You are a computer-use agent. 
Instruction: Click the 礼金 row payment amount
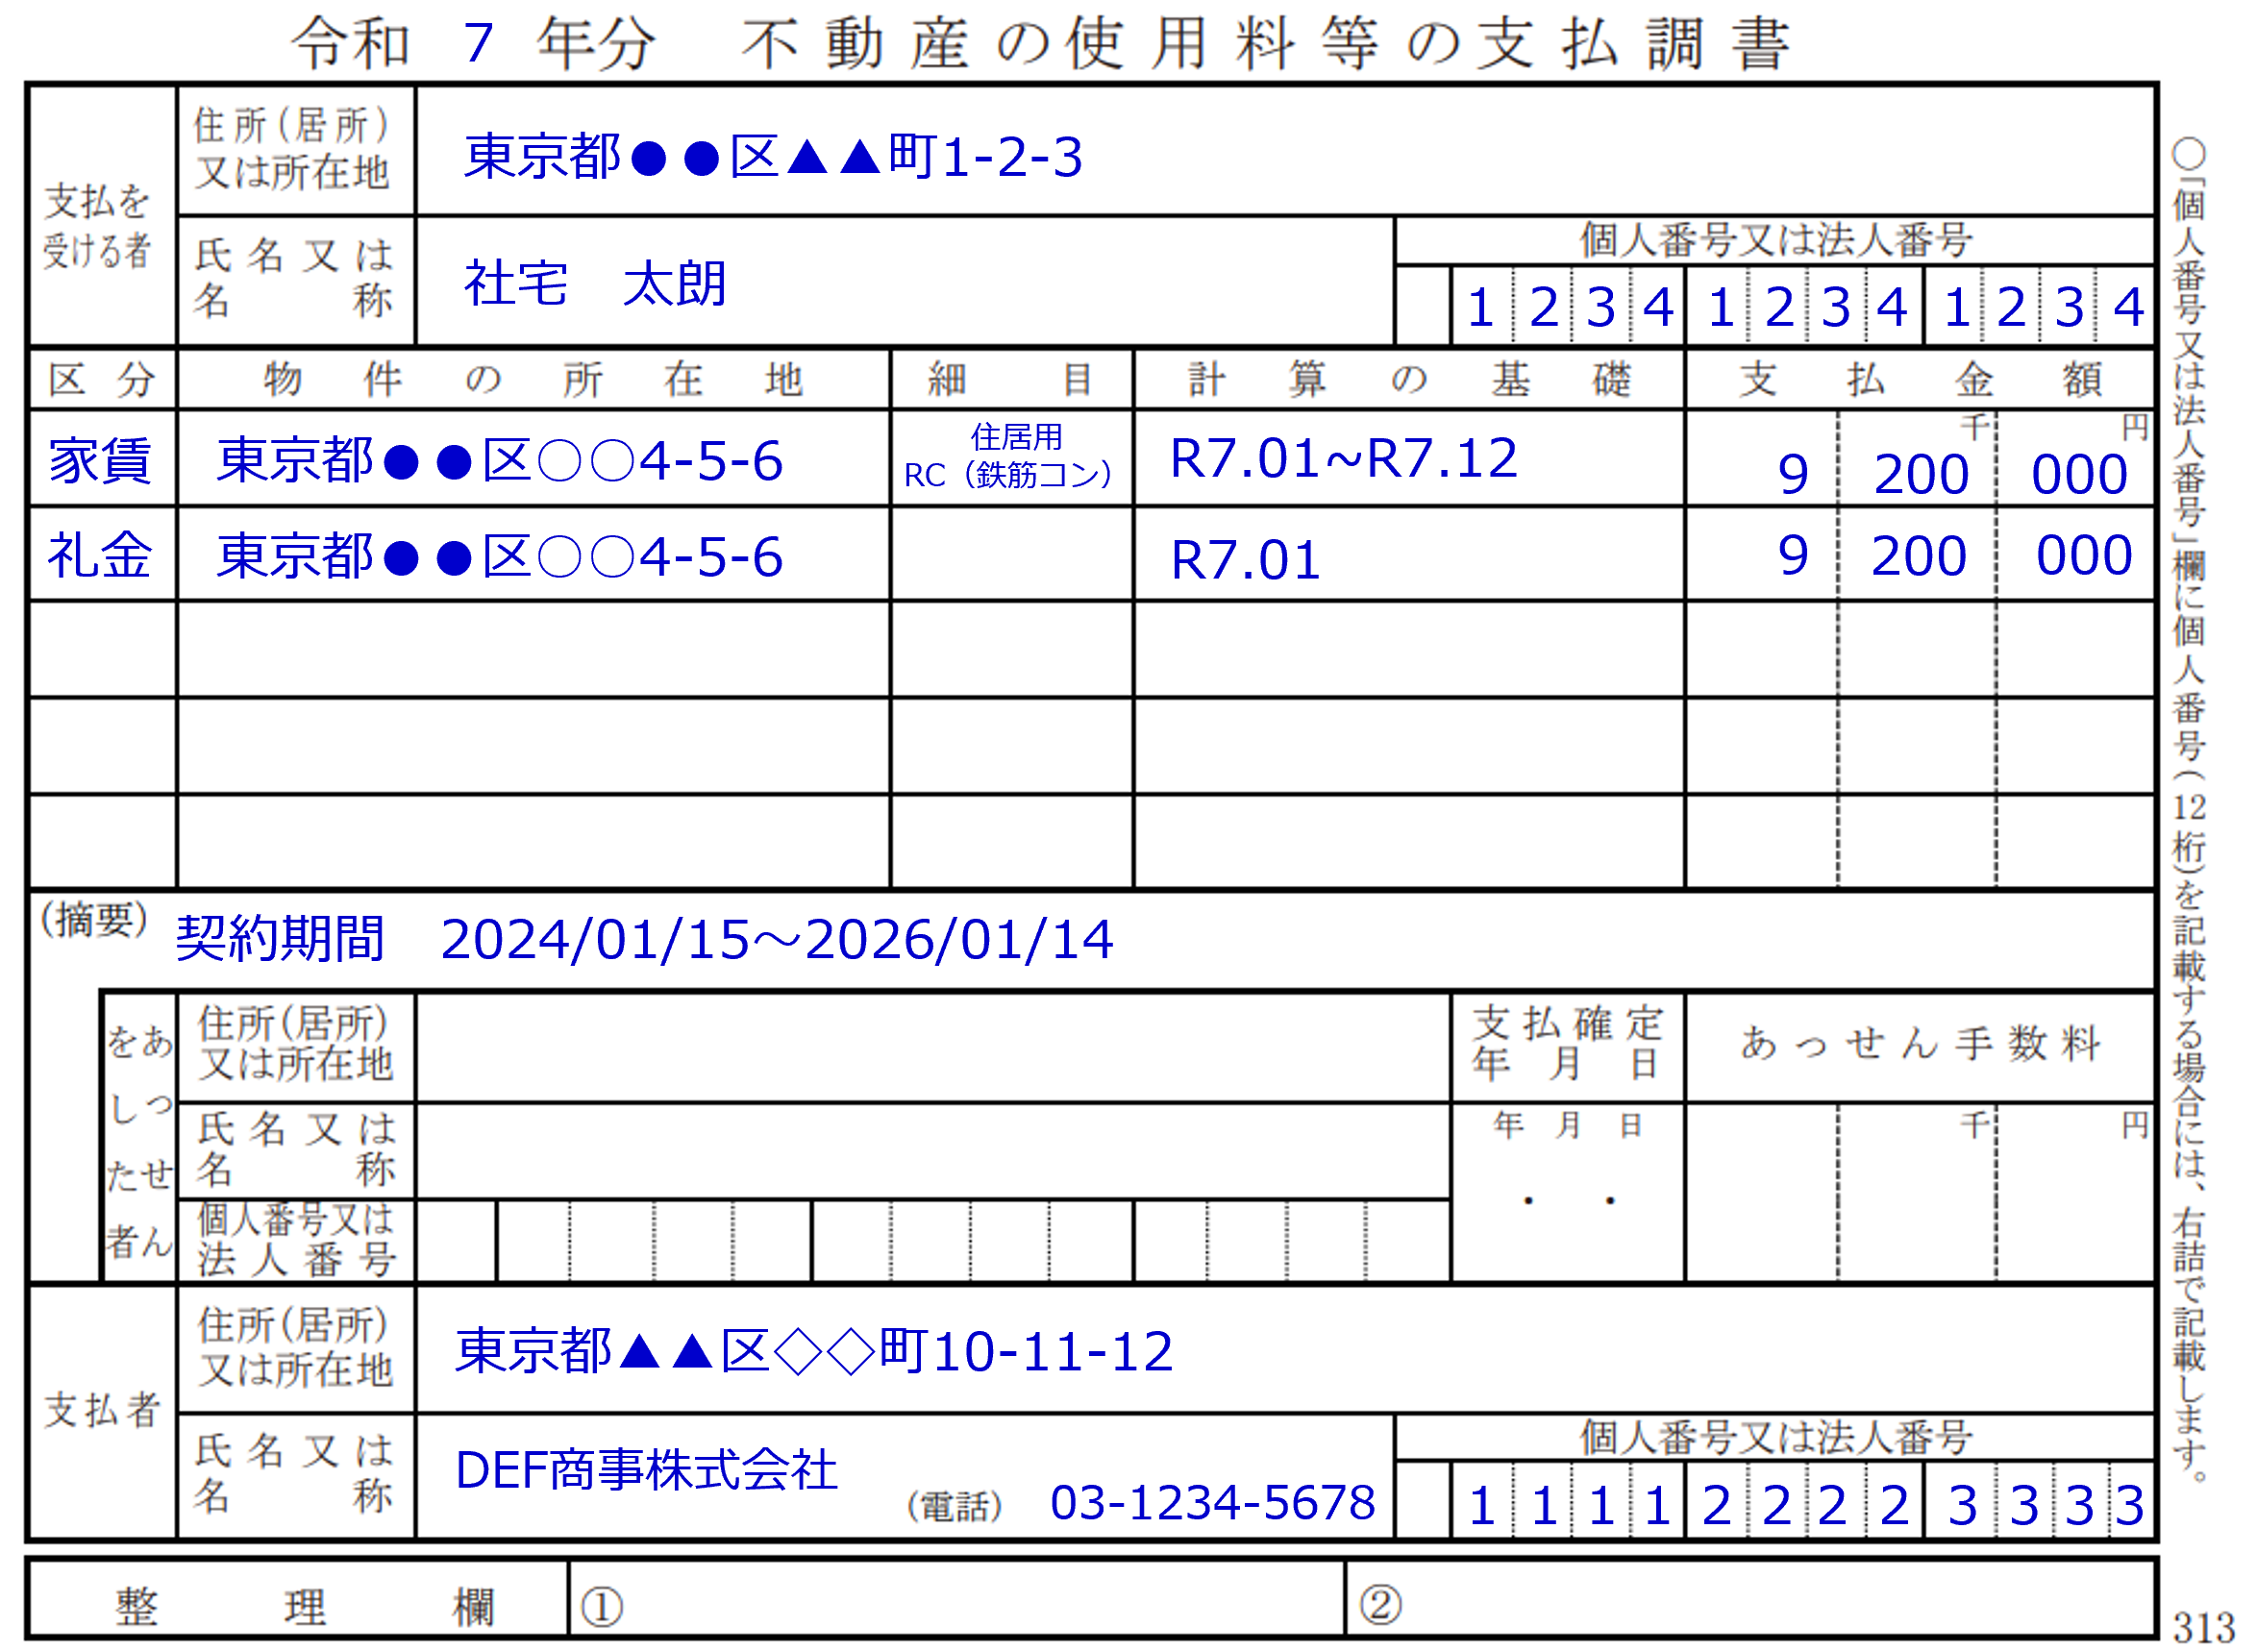1919,556
